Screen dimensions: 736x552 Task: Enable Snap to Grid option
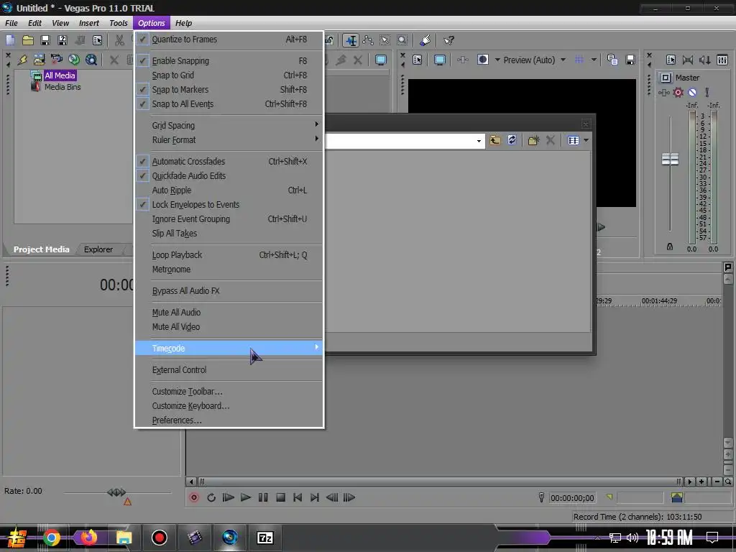click(x=229, y=75)
